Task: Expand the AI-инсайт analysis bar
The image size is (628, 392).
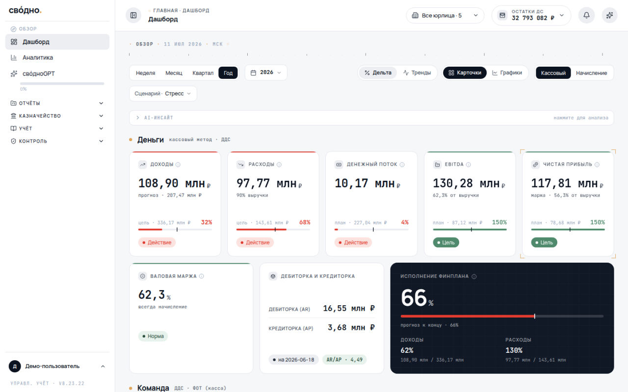Action: [x=371, y=118]
